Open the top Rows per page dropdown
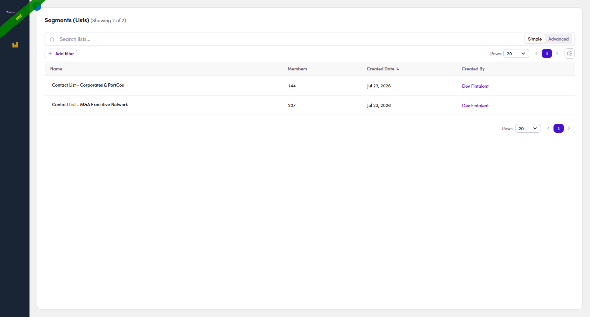 click(x=516, y=53)
